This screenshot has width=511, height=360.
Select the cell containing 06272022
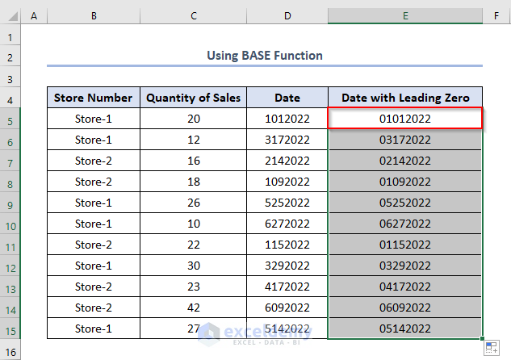pos(404,224)
